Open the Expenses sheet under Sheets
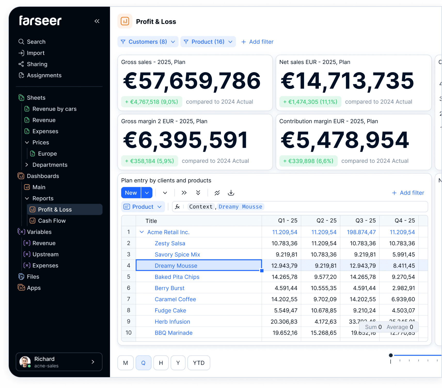442x388 pixels. (41, 131)
